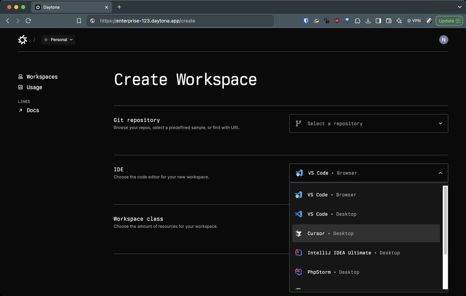Viewport: 466px width, 296px height.
Task: Open the user avatar N in top right
Action: point(443,39)
